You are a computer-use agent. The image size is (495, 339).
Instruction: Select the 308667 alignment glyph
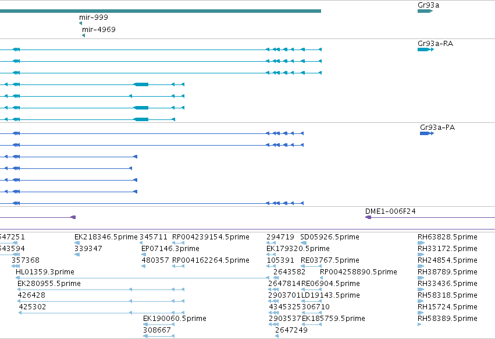pos(159,336)
